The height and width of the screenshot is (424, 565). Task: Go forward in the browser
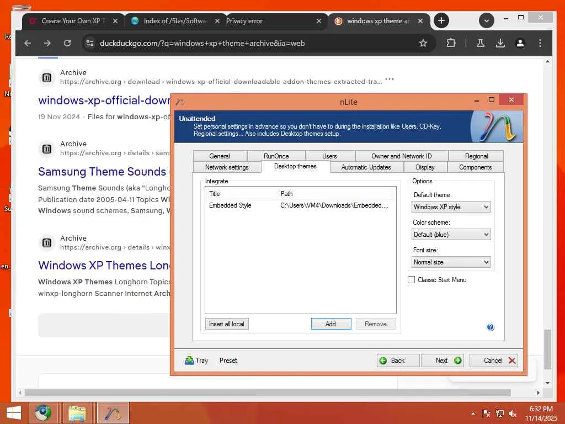[x=47, y=43]
